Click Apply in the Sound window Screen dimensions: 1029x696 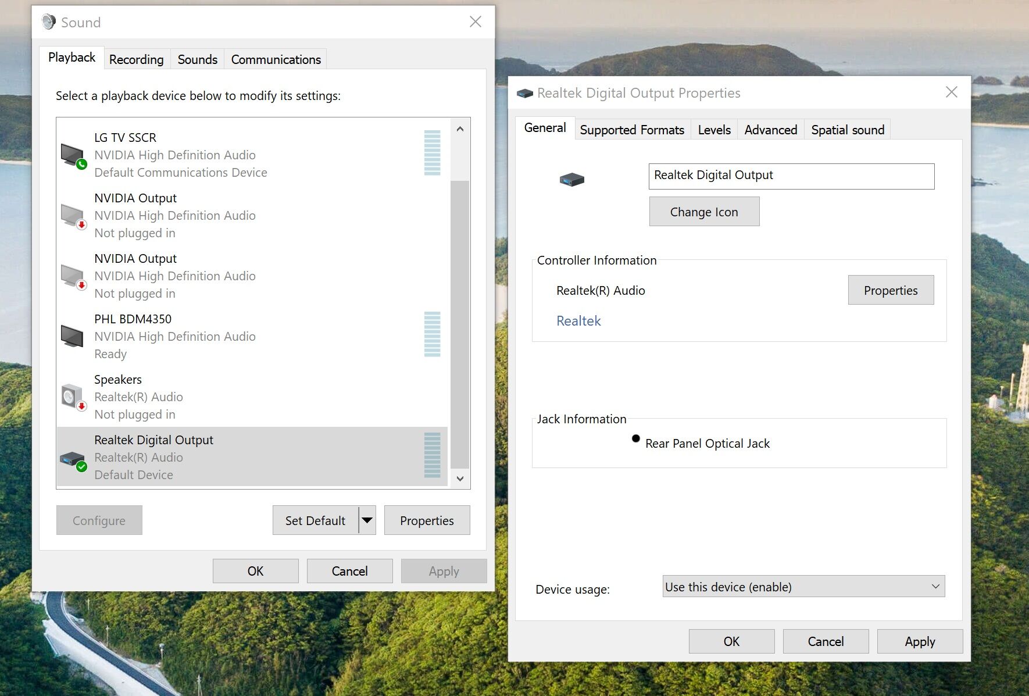[x=444, y=571]
